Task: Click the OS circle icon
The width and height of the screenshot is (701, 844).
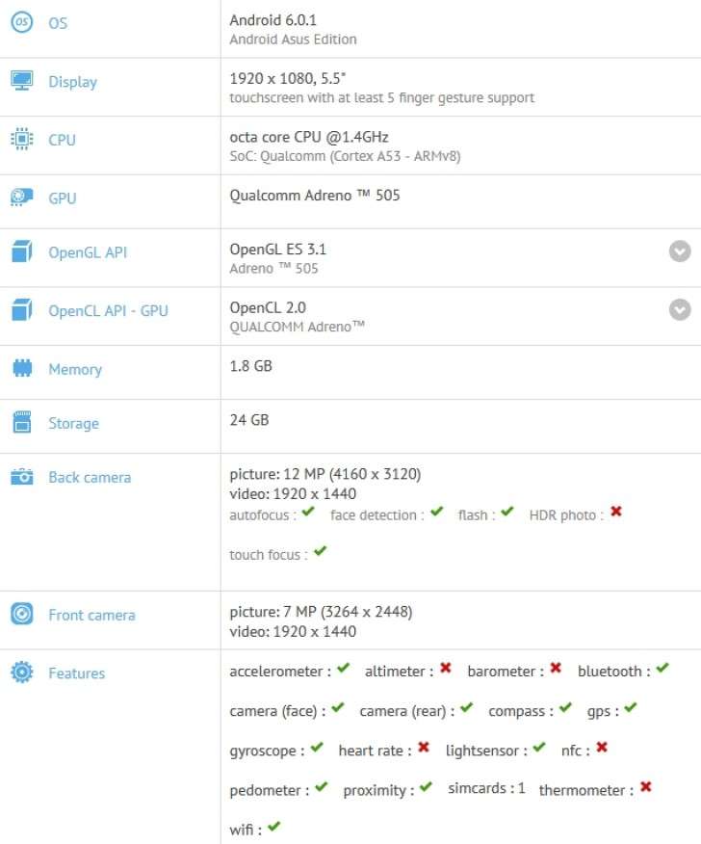Action: point(21,22)
